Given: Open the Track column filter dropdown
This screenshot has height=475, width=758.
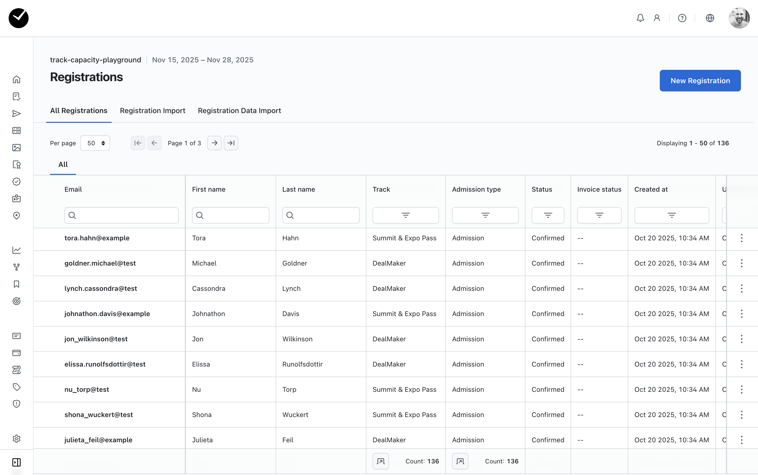Looking at the screenshot, I should (x=405, y=215).
